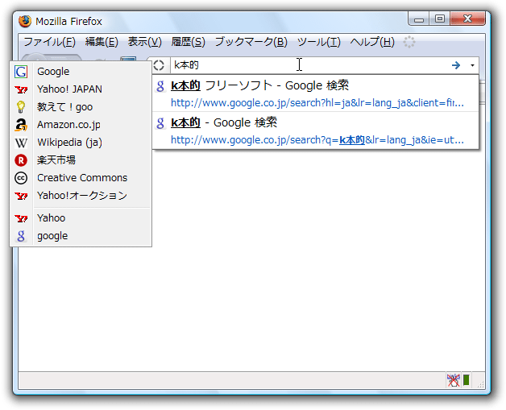This screenshot has width=506, height=410.
Task: Click the loading throbber icon in menu bar
Action: (x=409, y=42)
